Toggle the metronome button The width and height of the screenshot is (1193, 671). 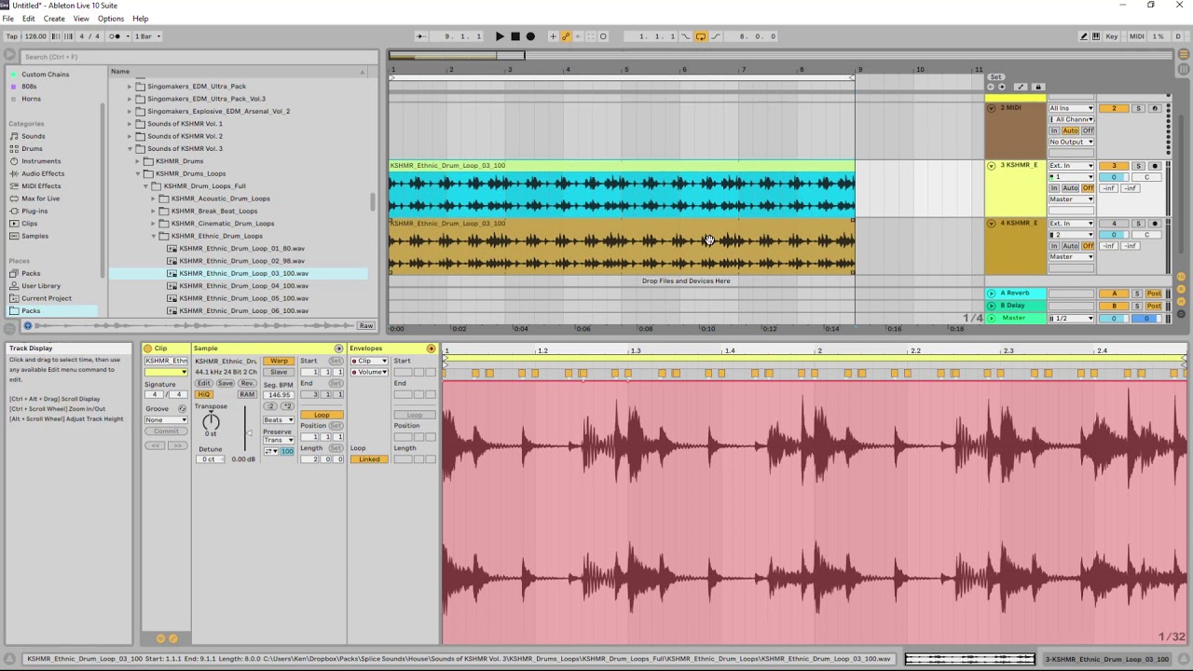(117, 36)
